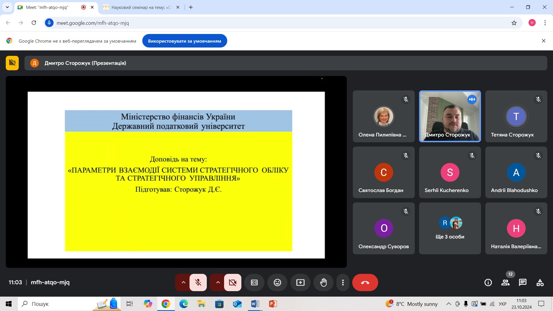This screenshot has width=553, height=311.
Task: Click Святослав Богдан participant avatar
Action: click(x=384, y=172)
